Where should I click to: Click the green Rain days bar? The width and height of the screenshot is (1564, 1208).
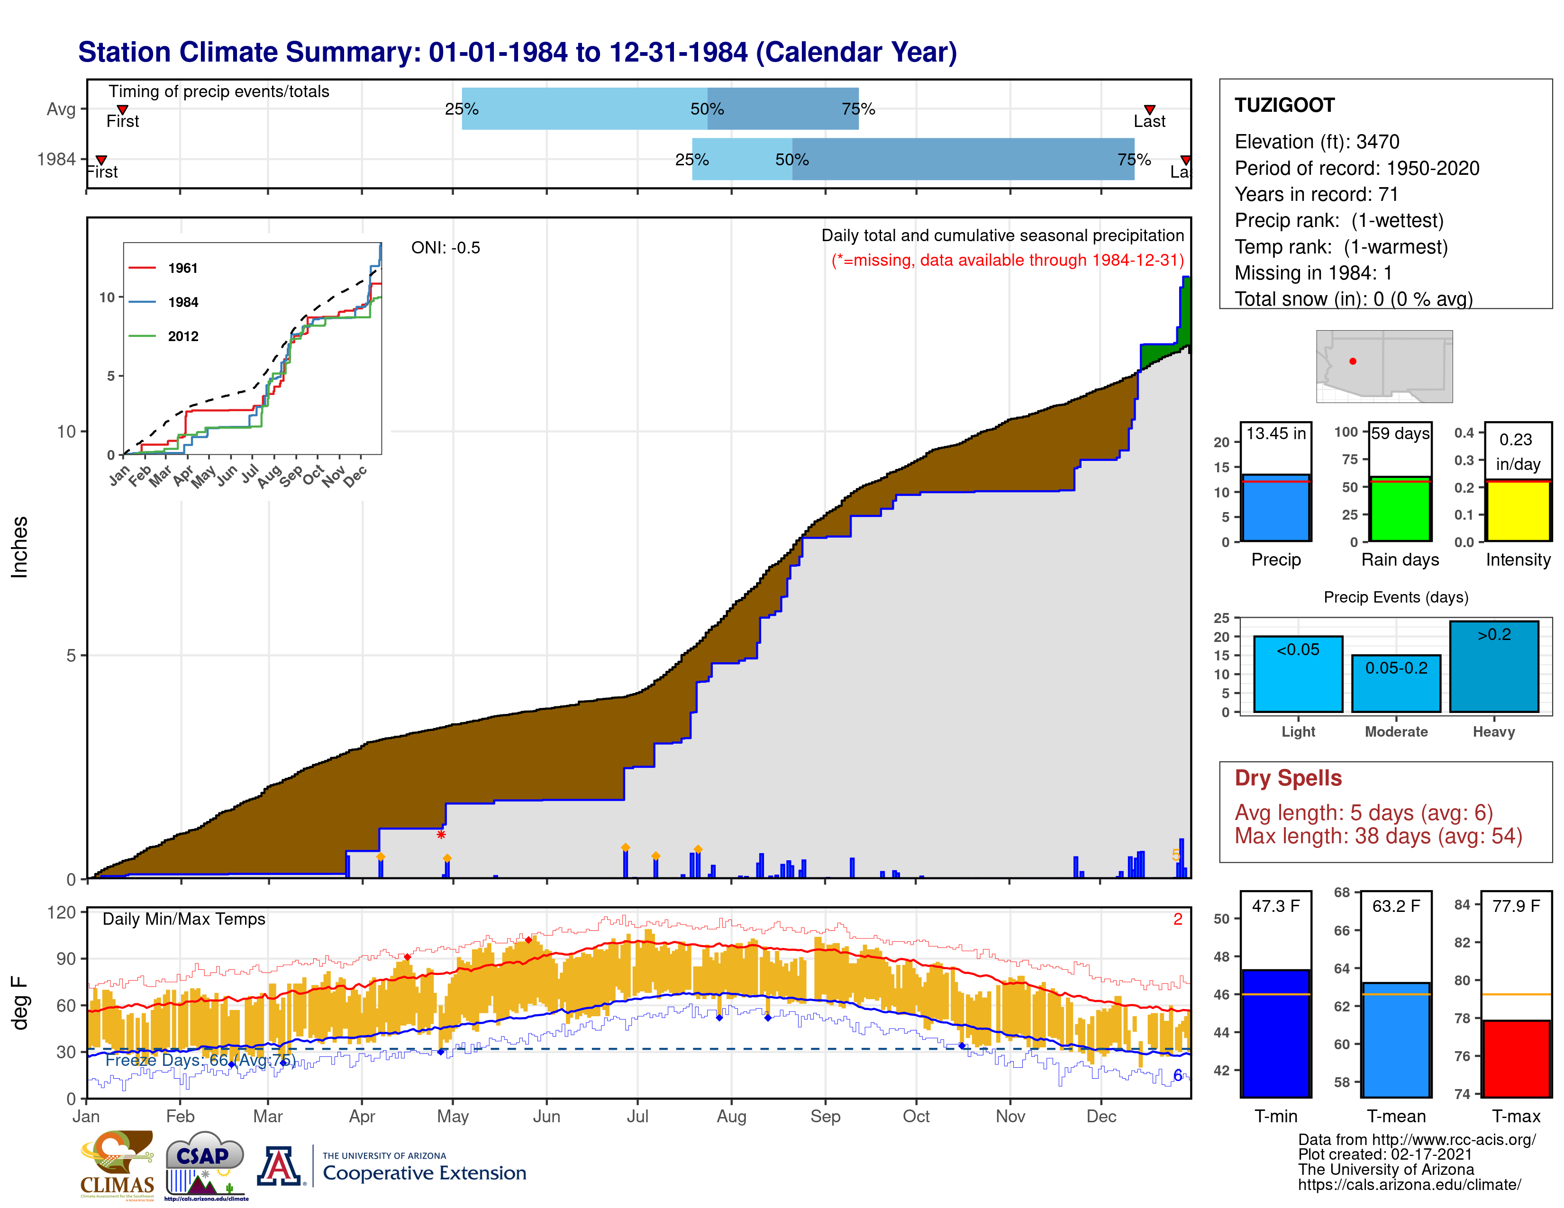[1400, 509]
